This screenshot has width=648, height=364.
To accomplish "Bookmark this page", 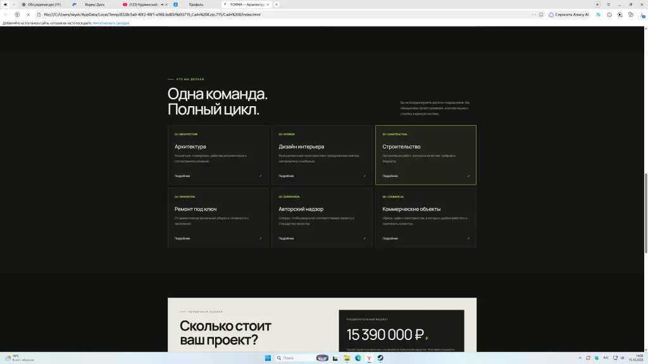I will [541, 15].
